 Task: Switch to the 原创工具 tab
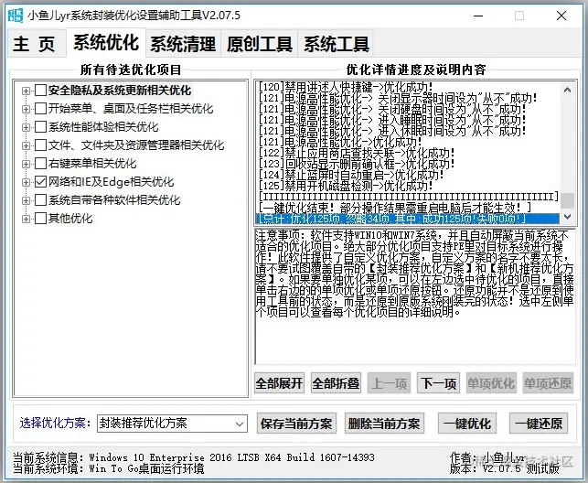tap(259, 44)
